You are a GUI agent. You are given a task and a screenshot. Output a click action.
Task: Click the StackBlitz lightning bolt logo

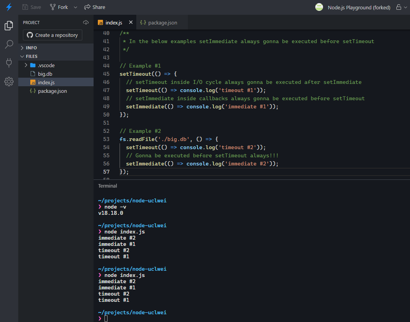(x=9, y=7)
